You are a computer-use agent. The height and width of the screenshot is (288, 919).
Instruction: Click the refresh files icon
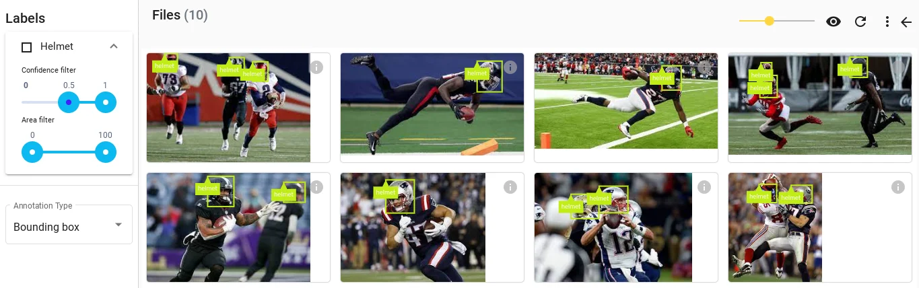point(860,22)
